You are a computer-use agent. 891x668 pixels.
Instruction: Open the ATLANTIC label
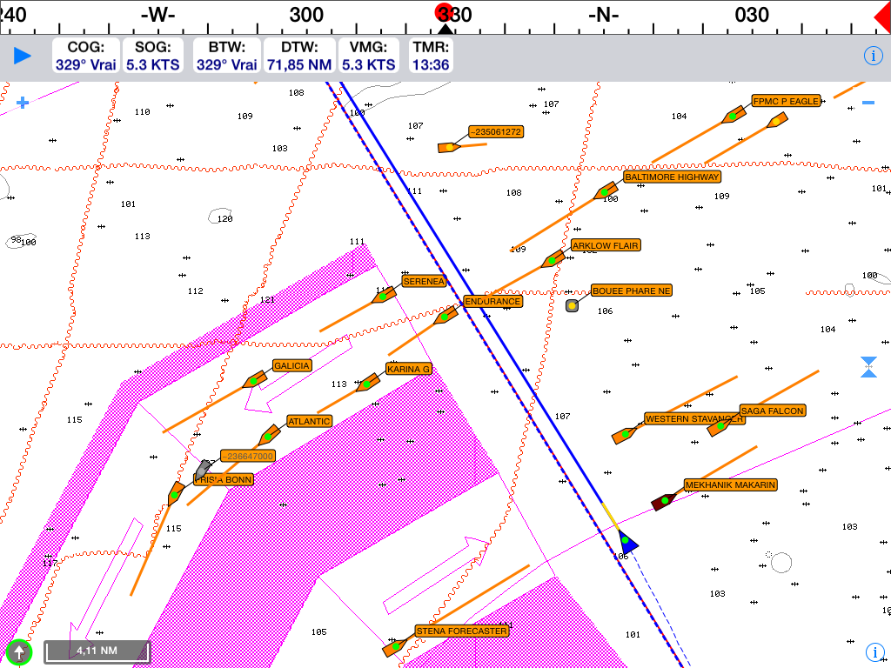(309, 422)
